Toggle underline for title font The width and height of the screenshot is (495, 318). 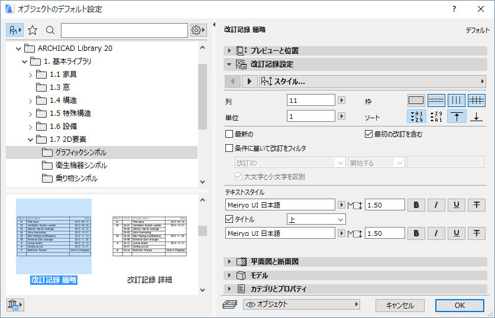pos(457,233)
